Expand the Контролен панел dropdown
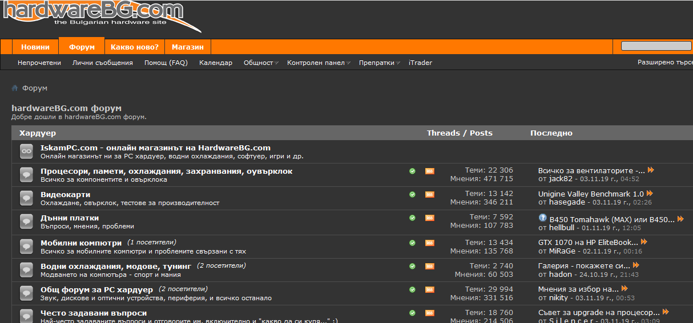Image resolution: width=693 pixels, height=323 pixels. tap(319, 63)
